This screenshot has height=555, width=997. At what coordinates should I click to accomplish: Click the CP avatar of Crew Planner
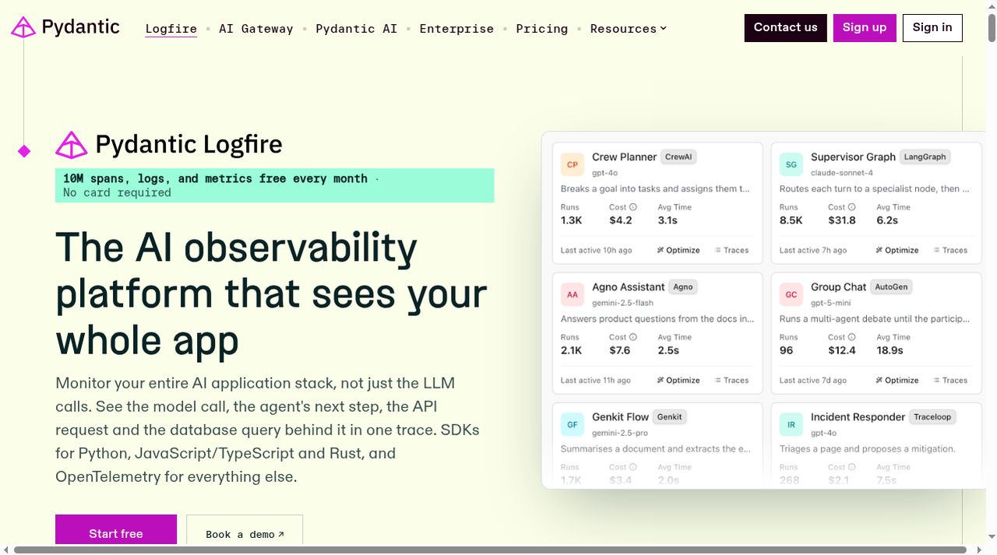pyautogui.click(x=572, y=164)
